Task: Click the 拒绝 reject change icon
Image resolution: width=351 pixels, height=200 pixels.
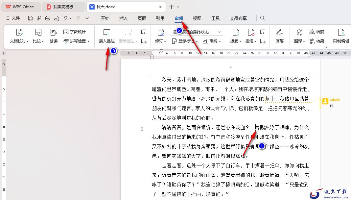Action: (251, 33)
